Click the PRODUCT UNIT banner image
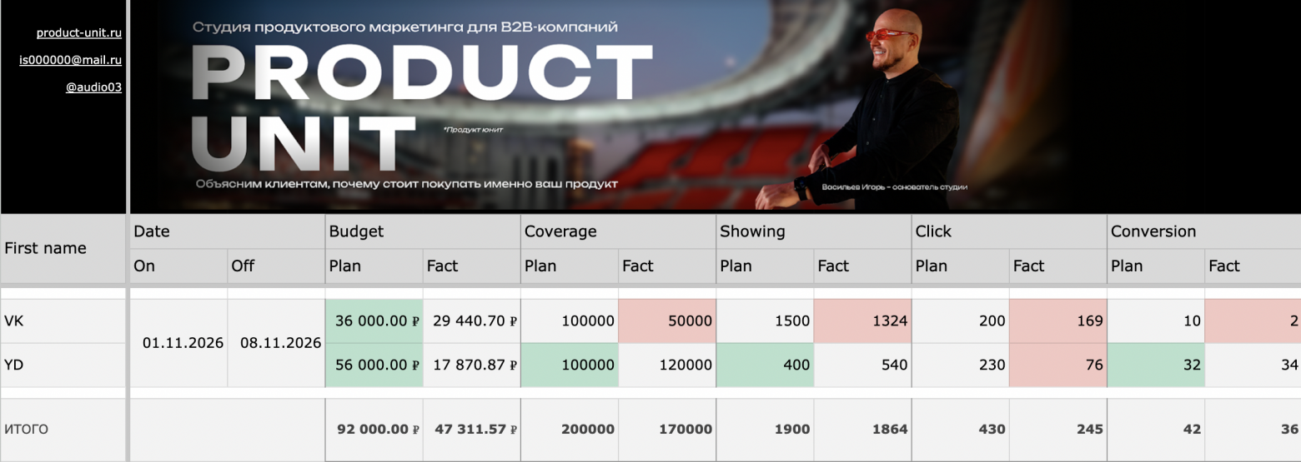Viewport: 1301px width, 462px height. pyautogui.click(x=584, y=107)
